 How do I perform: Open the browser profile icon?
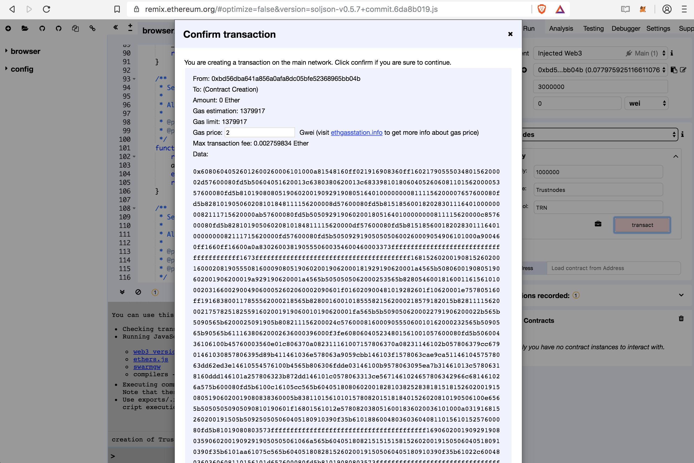(667, 9)
